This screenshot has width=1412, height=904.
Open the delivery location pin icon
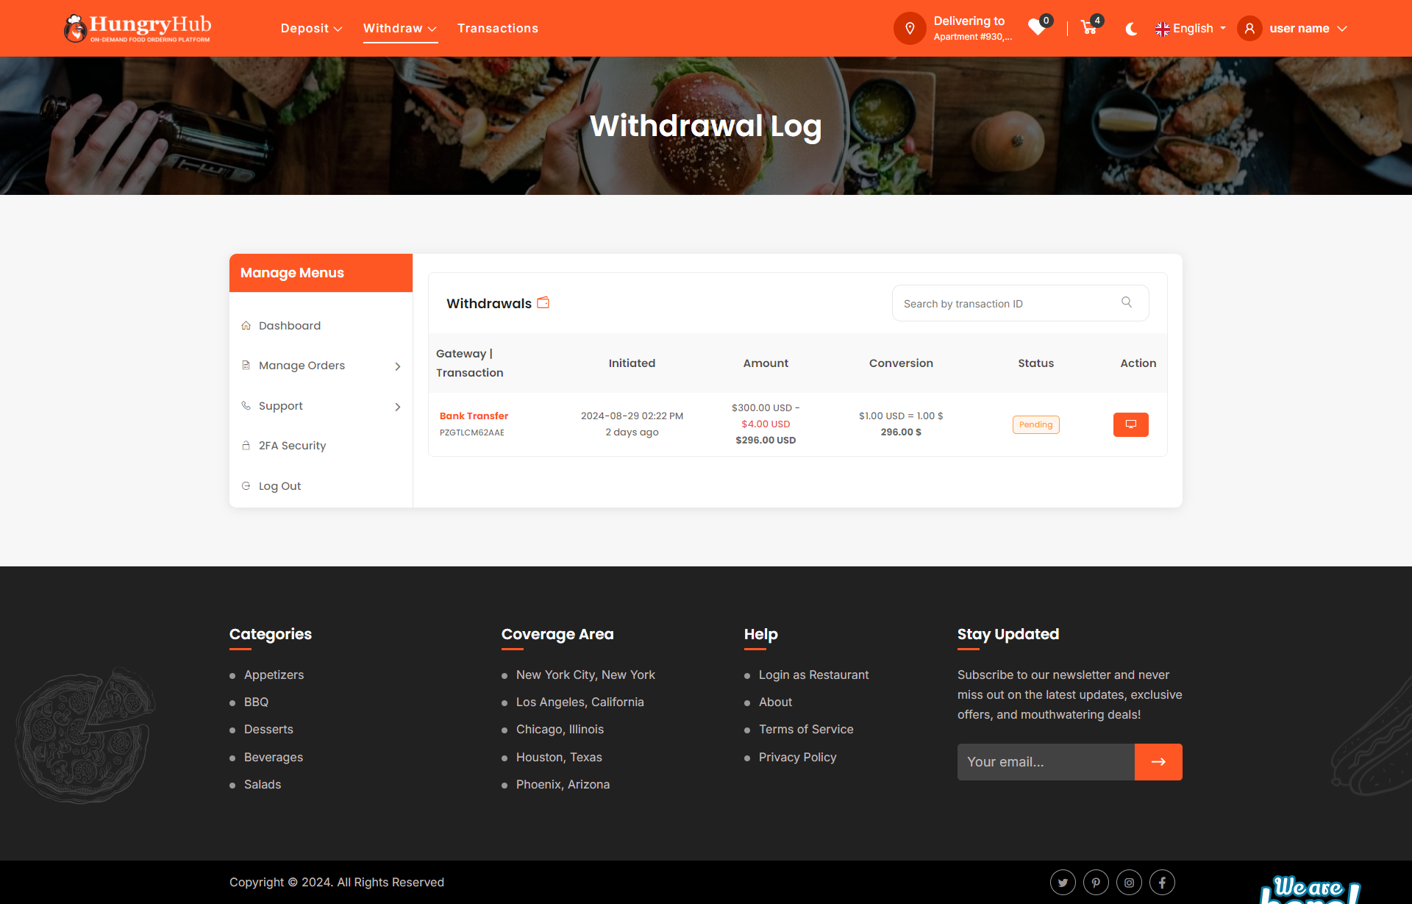coord(910,28)
